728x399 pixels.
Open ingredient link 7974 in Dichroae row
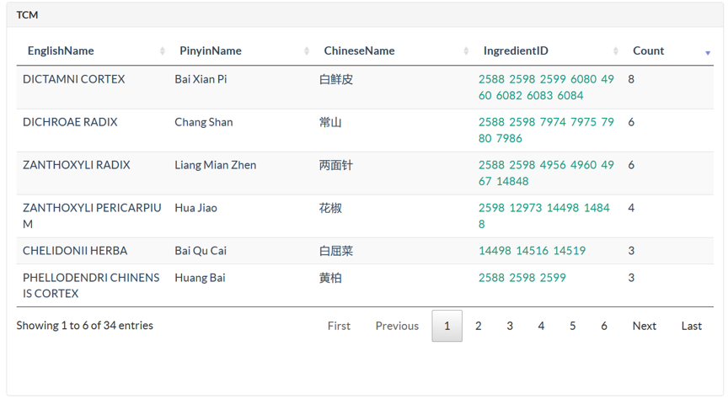(x=553, y=123)
